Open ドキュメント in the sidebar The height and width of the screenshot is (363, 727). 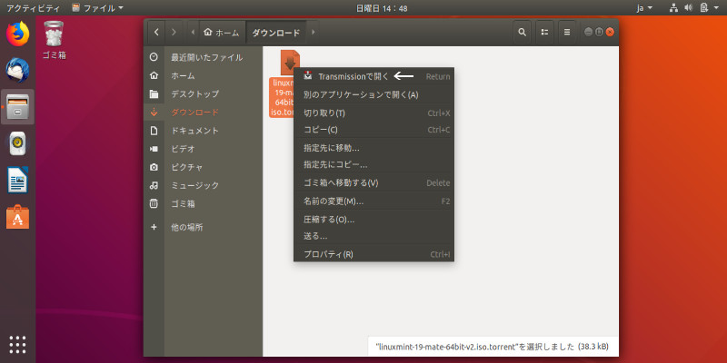tap(203, 131)
